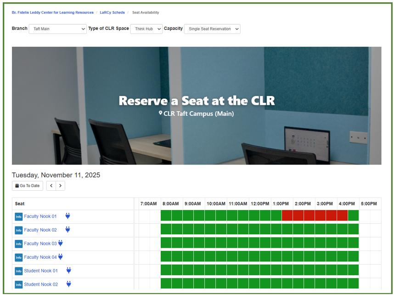Click the power plug icon beside Faculty Nook 04
The height and width of the screenshot is (295, 394).
[x=60, y=257]
